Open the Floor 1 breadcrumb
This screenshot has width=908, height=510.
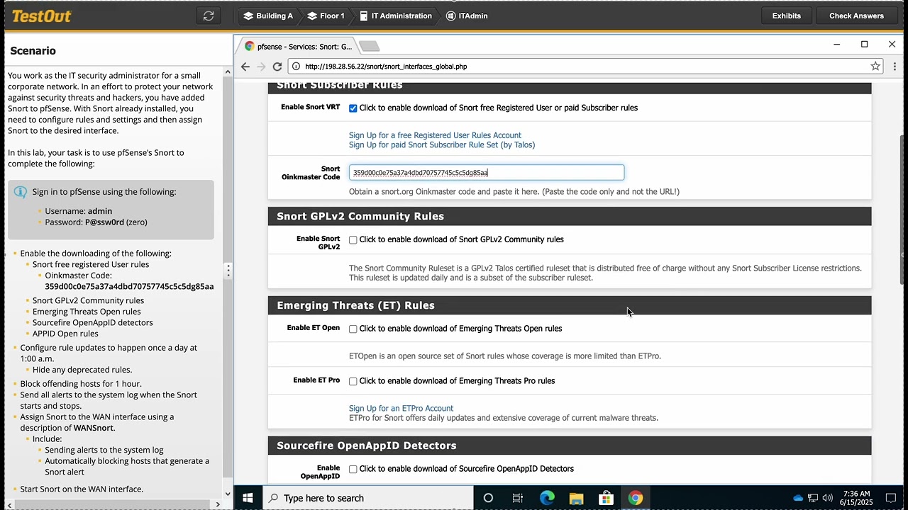coord(326,16)
